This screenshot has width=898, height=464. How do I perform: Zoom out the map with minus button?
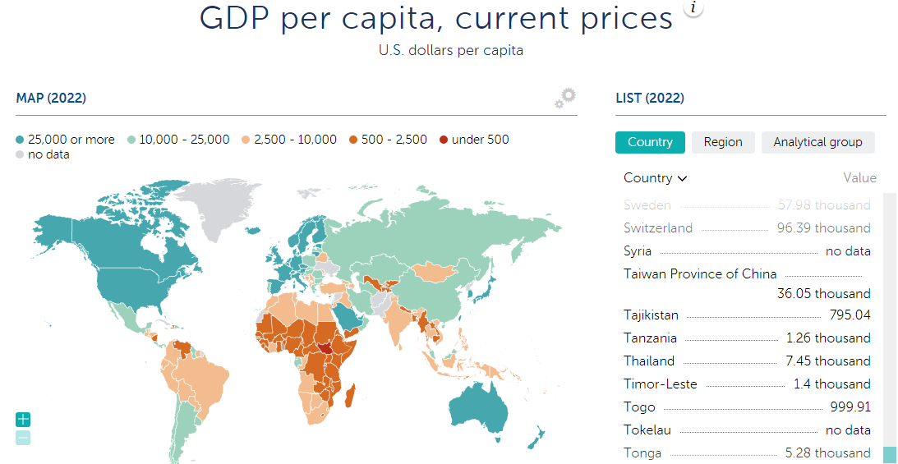pos(23,438)
